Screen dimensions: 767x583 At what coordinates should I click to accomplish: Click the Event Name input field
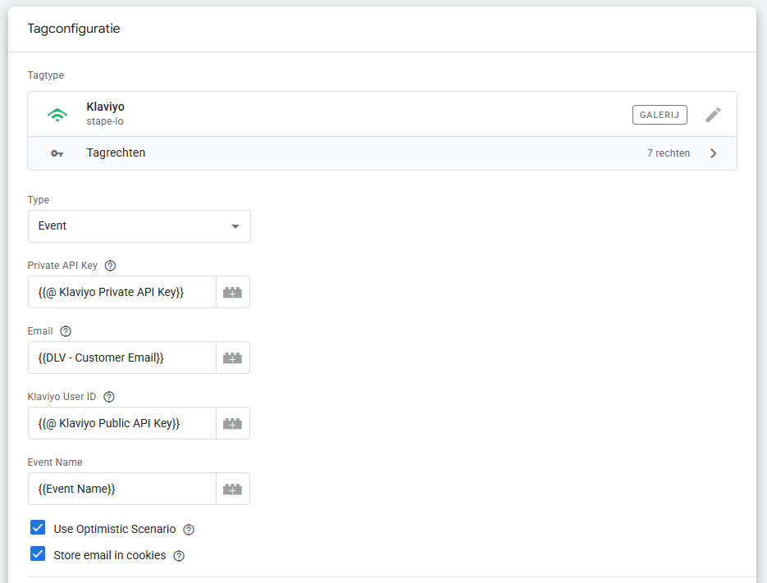(x=122, y=489)
